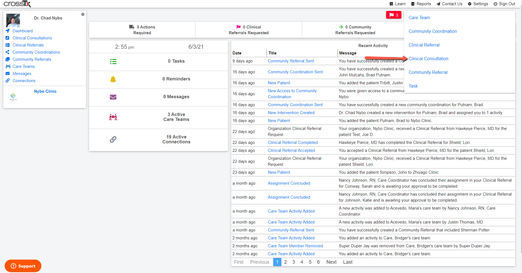This screenshot has height=273, width=522.
Task: Click the green tasks checklist icon
Action: pyautogui.click(x=113, y=62)
